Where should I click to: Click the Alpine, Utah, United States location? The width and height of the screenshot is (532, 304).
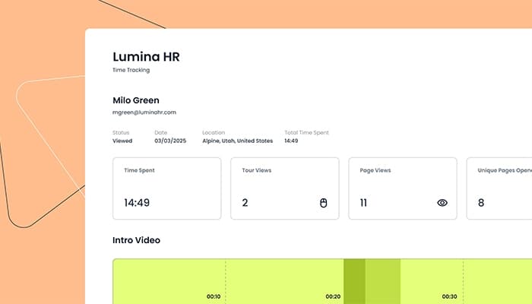tap(237, 141)
